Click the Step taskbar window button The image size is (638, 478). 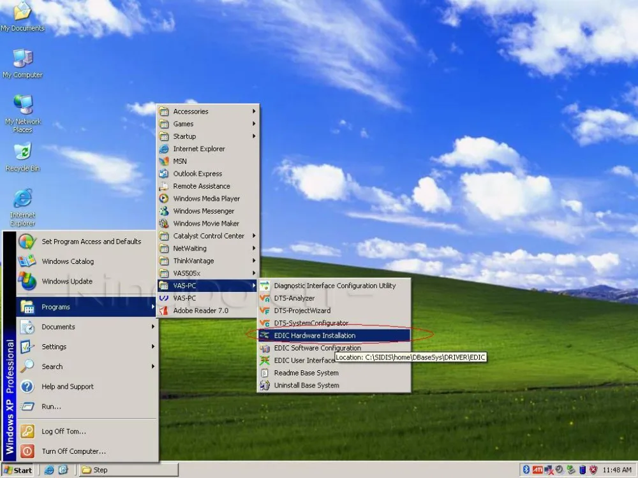128,470
